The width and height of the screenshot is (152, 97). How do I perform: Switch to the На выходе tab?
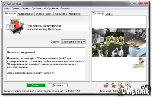click(61, 14)
